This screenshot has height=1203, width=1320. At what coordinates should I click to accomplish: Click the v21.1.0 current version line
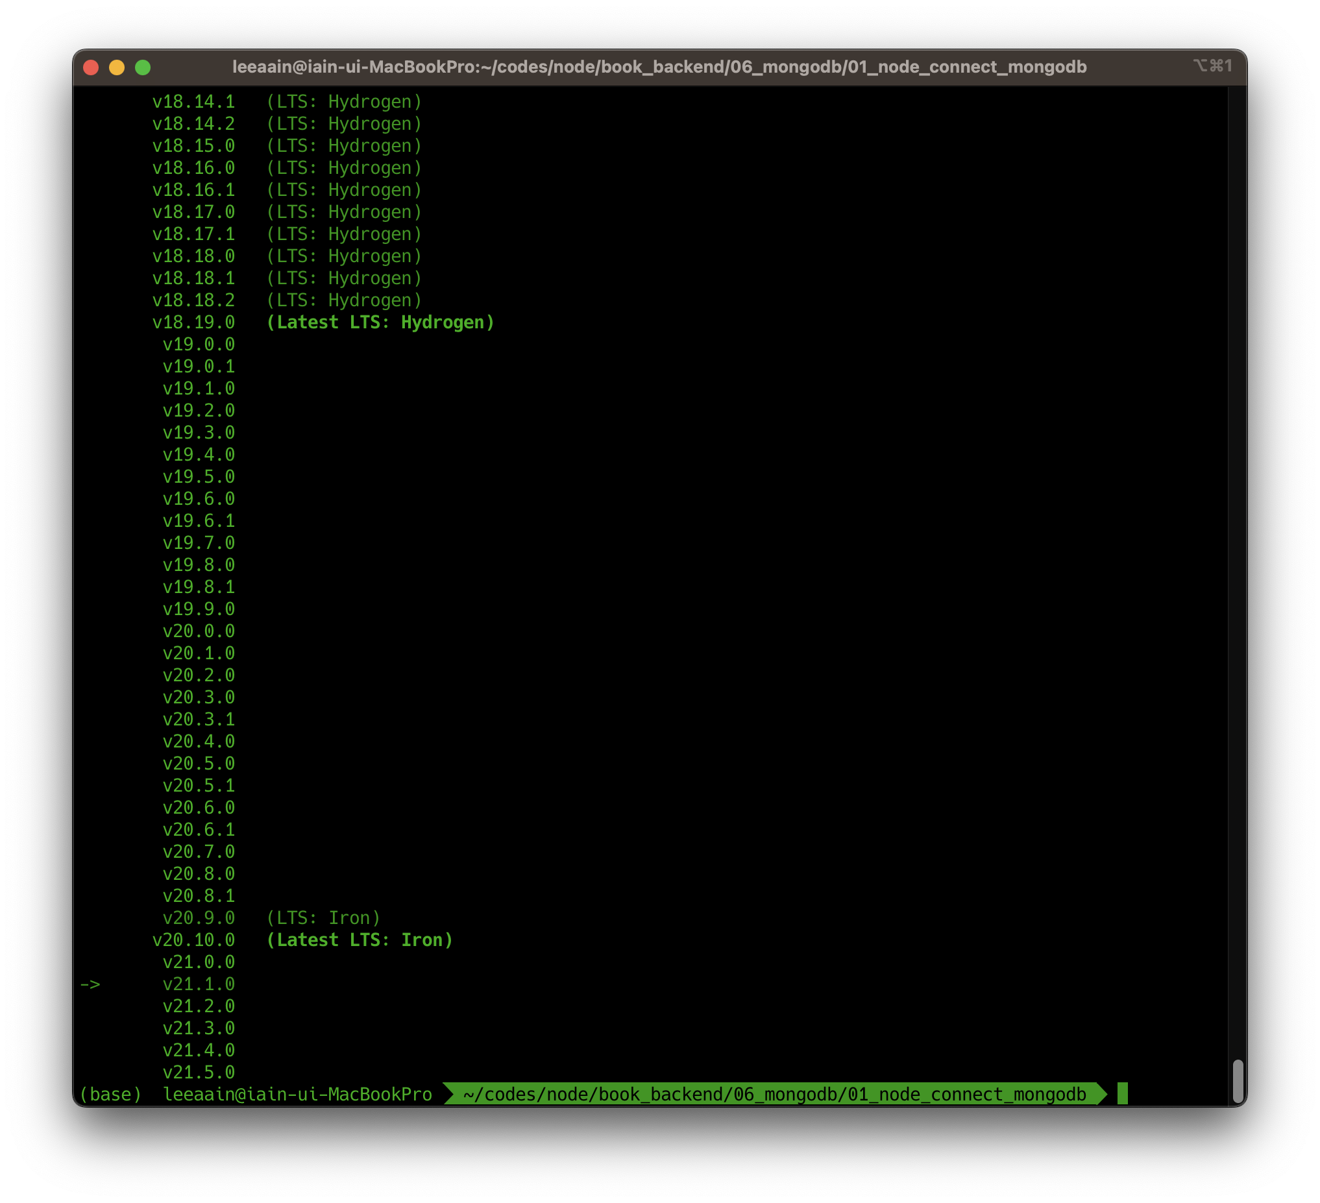pos(199,984)
